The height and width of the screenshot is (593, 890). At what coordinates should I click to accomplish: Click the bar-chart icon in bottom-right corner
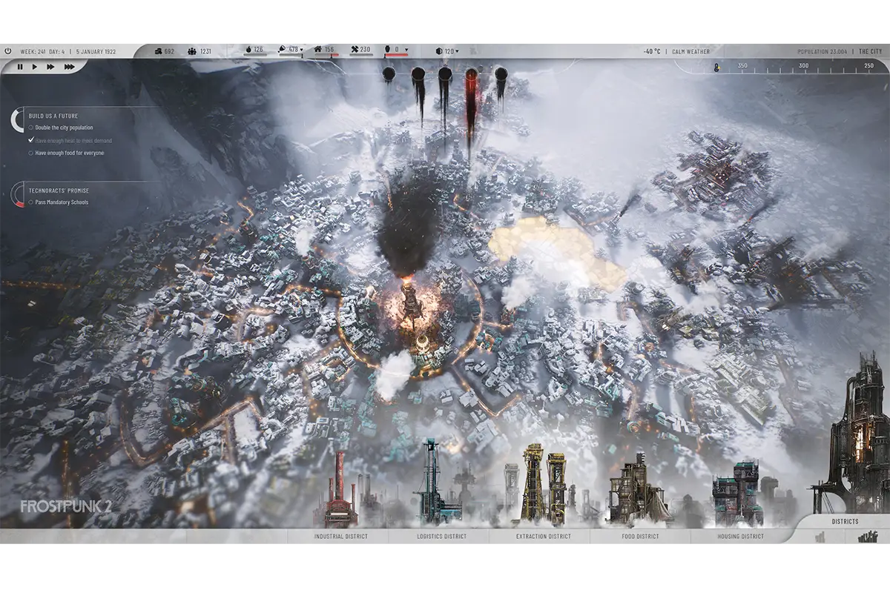[819, 537]
